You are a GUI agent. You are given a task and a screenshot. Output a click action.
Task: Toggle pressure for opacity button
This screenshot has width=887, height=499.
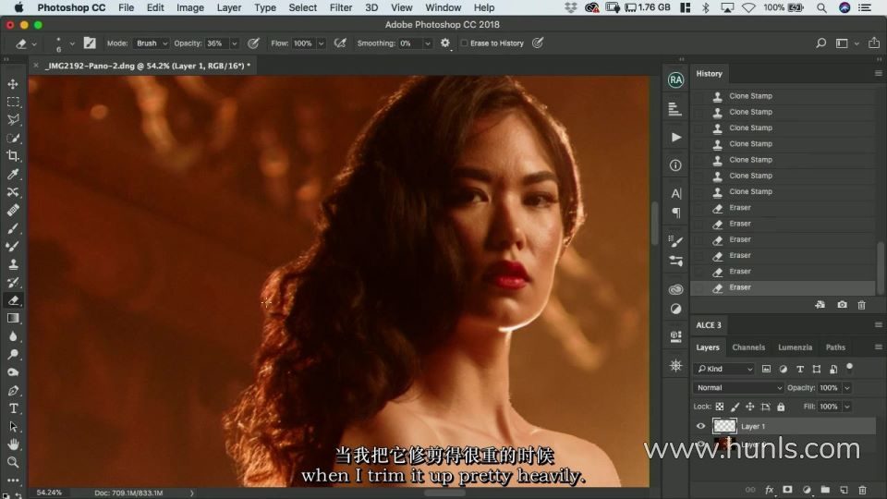coord(253,43)
